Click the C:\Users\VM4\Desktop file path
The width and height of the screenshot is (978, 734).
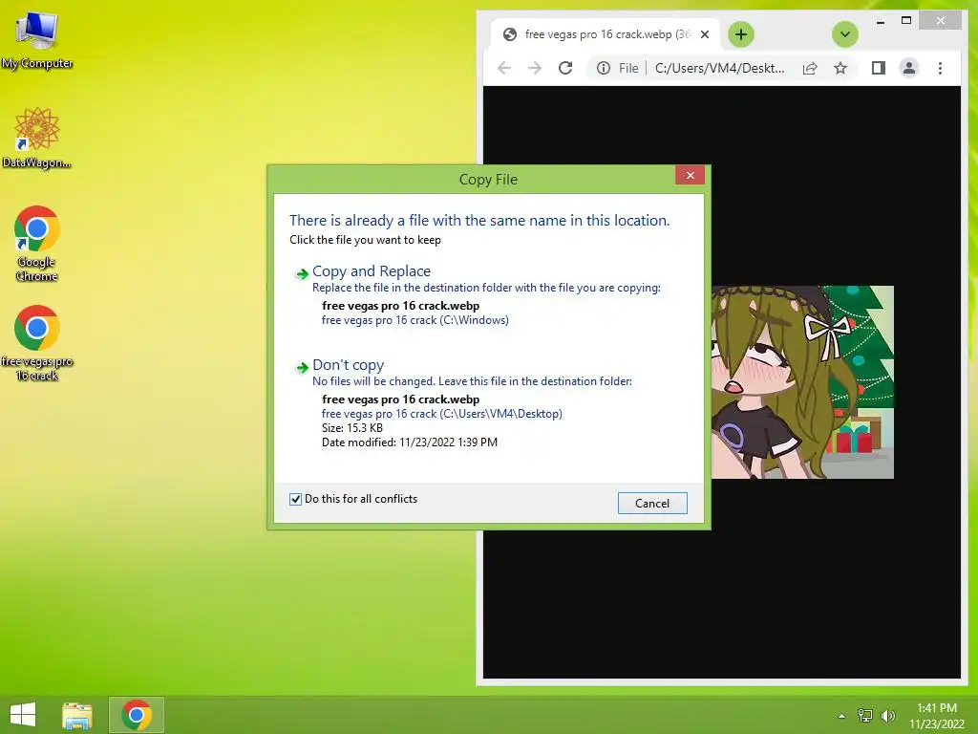pos(441,414)
